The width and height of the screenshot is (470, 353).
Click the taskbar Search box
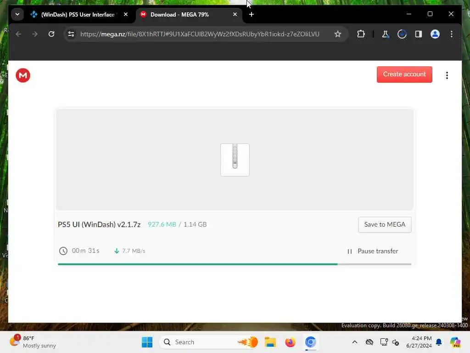click(209, 342)
